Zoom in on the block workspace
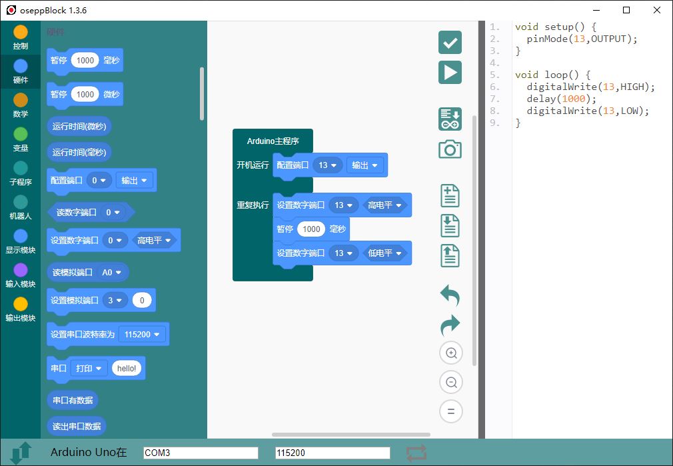Screen dimensions: 673x466 450,353
